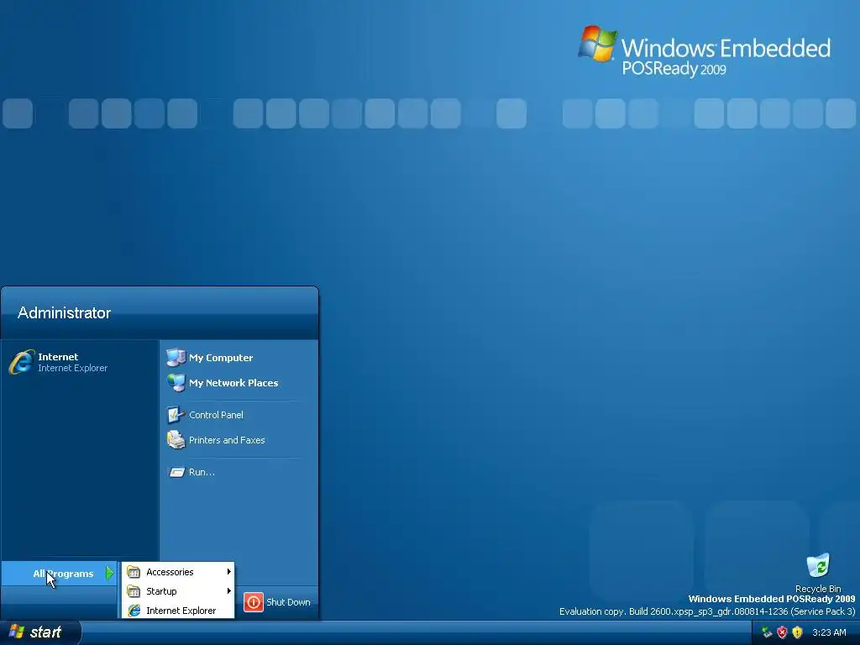
Task: Click the Accessories folder icon in submenu
Action: pos(134,572)
